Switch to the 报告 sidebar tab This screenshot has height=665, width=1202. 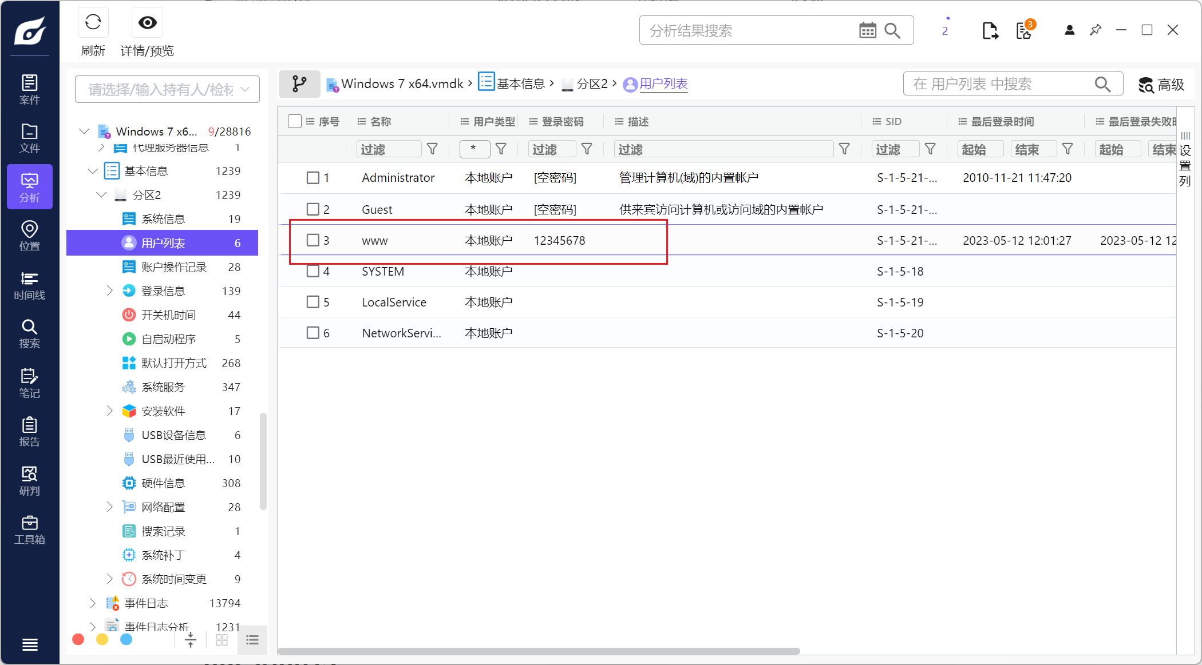coord(30,432)
